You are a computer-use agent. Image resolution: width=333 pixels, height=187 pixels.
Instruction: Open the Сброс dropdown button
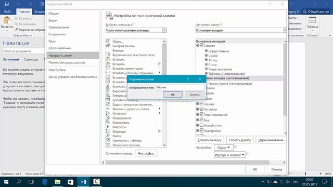coord(224,148)
